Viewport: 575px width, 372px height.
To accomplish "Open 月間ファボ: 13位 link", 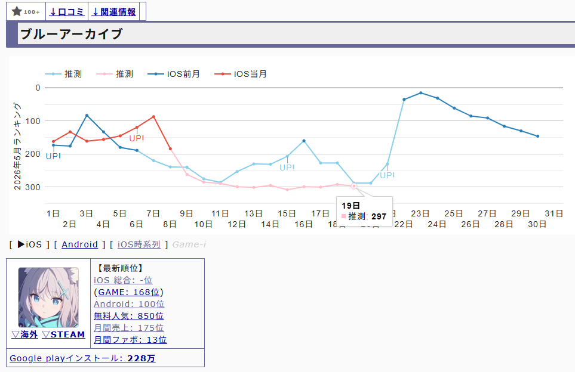I will point(130,340).
